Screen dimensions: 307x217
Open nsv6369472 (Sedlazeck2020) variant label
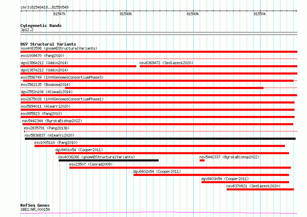pos(166,63)
